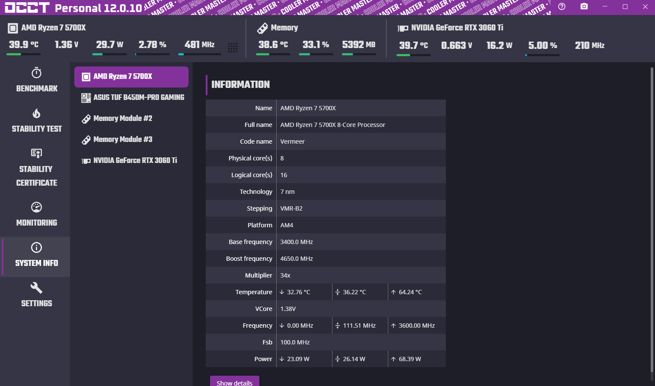Click the CPU temperature 39.9 °C bar
Screen dimensions: 655x386
coord(24,54)
